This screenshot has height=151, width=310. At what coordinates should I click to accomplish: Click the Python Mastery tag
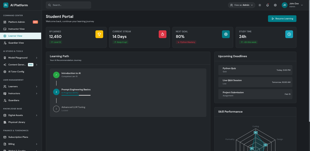click(x=186, y=42)
